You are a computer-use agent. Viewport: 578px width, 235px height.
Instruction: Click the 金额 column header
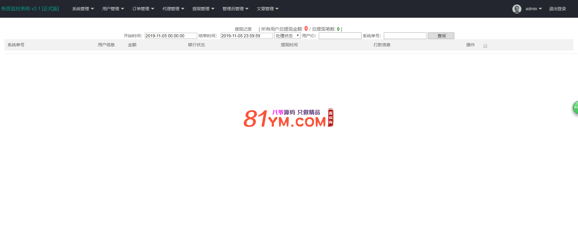coord(132,45)
